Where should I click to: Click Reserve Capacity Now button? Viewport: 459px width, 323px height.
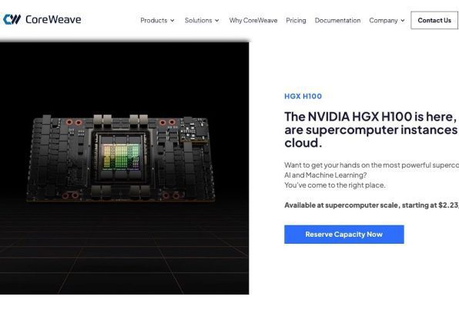coord(344,234)
